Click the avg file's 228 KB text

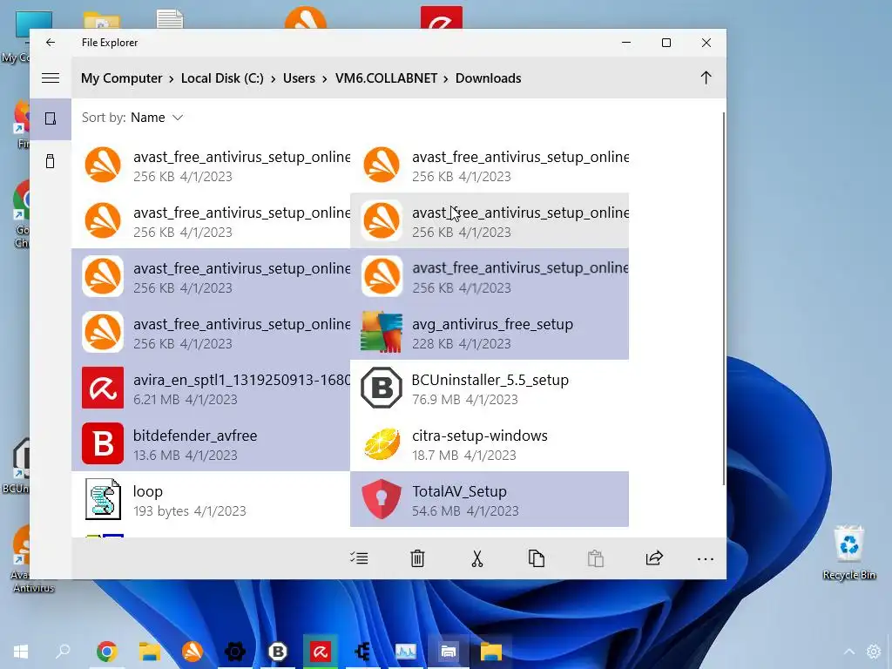[x=432, y=343]
